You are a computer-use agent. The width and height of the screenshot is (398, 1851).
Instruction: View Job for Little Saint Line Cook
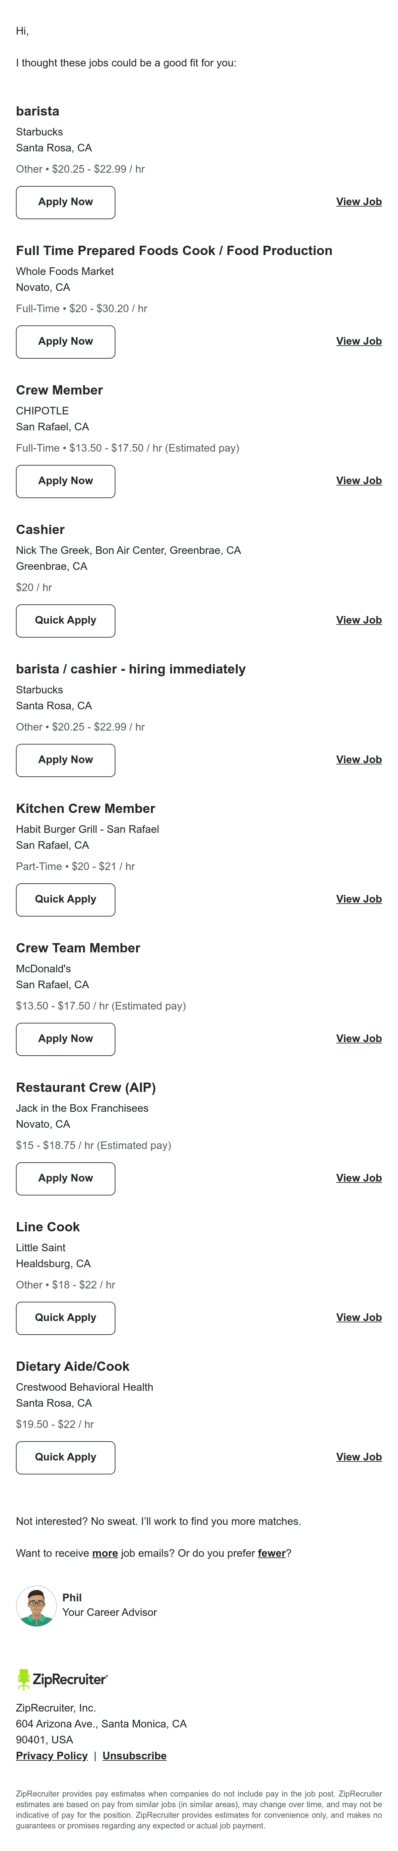pos(359,1317)
